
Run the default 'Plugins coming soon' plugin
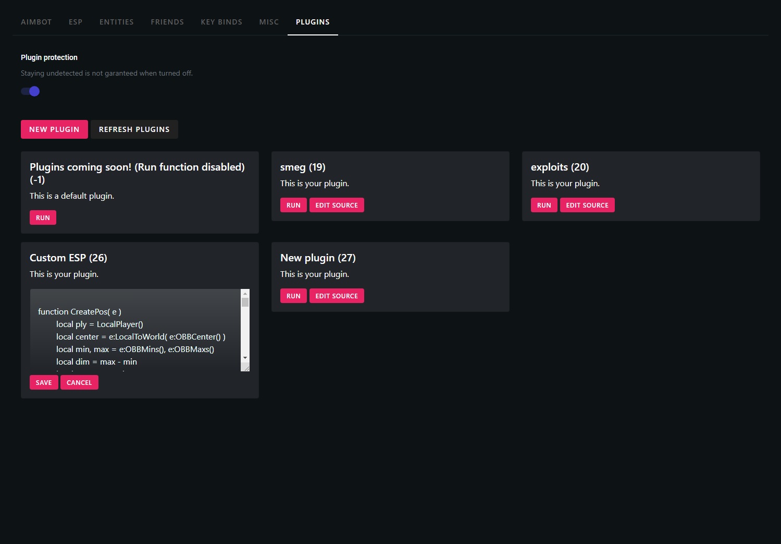[x=43, y=217]
